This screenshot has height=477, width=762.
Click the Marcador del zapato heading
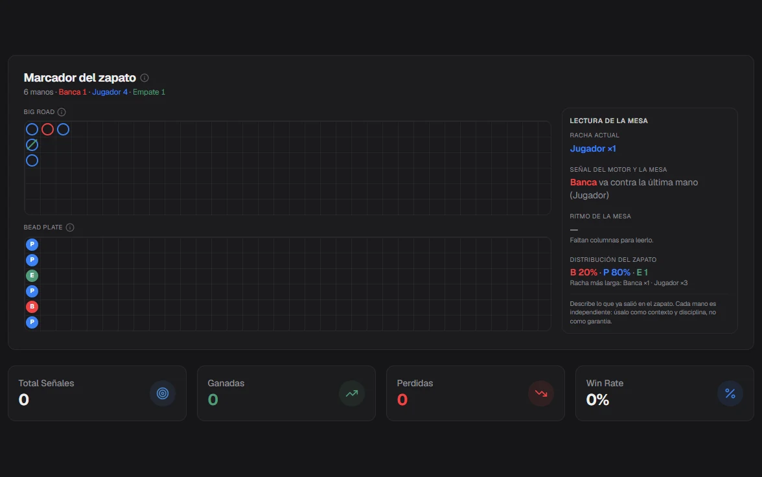click(x=80, y=78)
